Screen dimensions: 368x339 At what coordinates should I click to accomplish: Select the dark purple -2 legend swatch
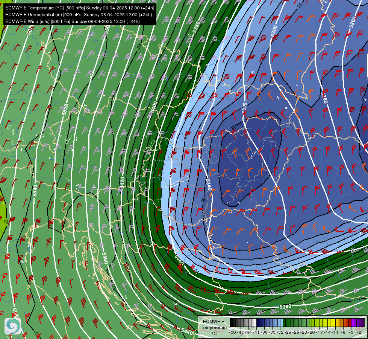363,322
